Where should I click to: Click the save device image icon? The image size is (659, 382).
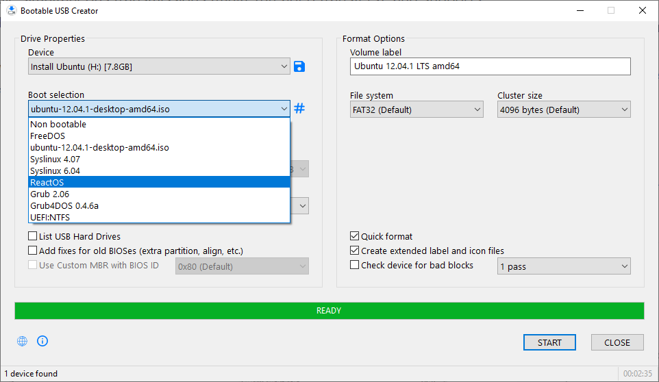[299, 66]
